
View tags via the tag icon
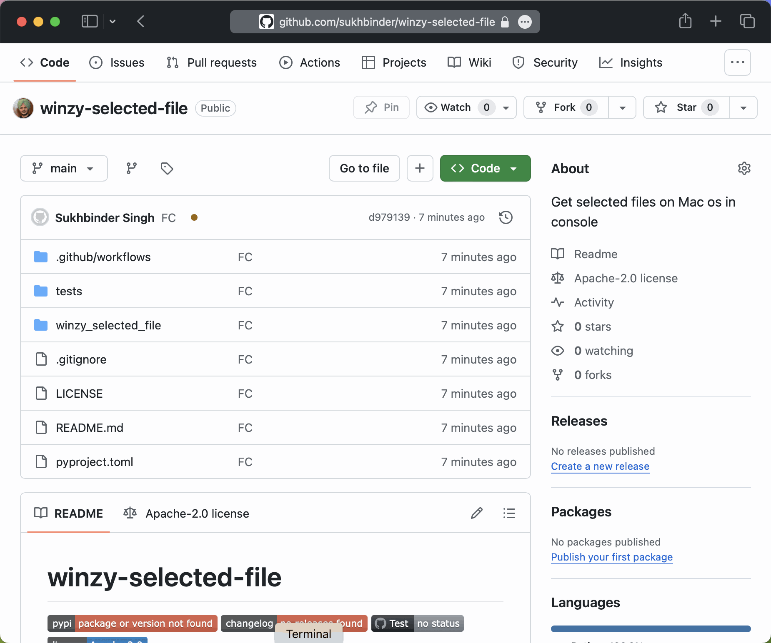pos(167,168)
